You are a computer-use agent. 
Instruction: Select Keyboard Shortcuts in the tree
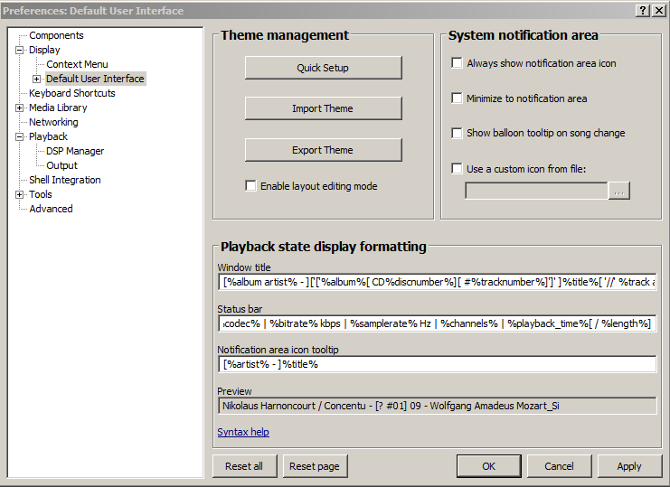(71, 93)
